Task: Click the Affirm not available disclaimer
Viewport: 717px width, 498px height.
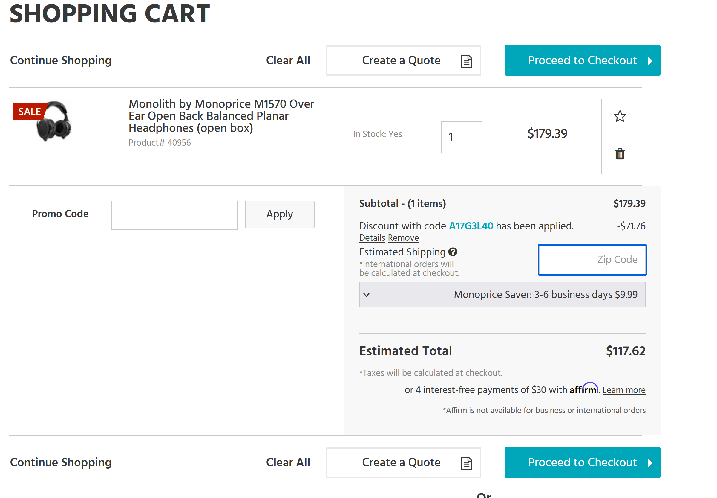Action: click(x=544, y=410)
